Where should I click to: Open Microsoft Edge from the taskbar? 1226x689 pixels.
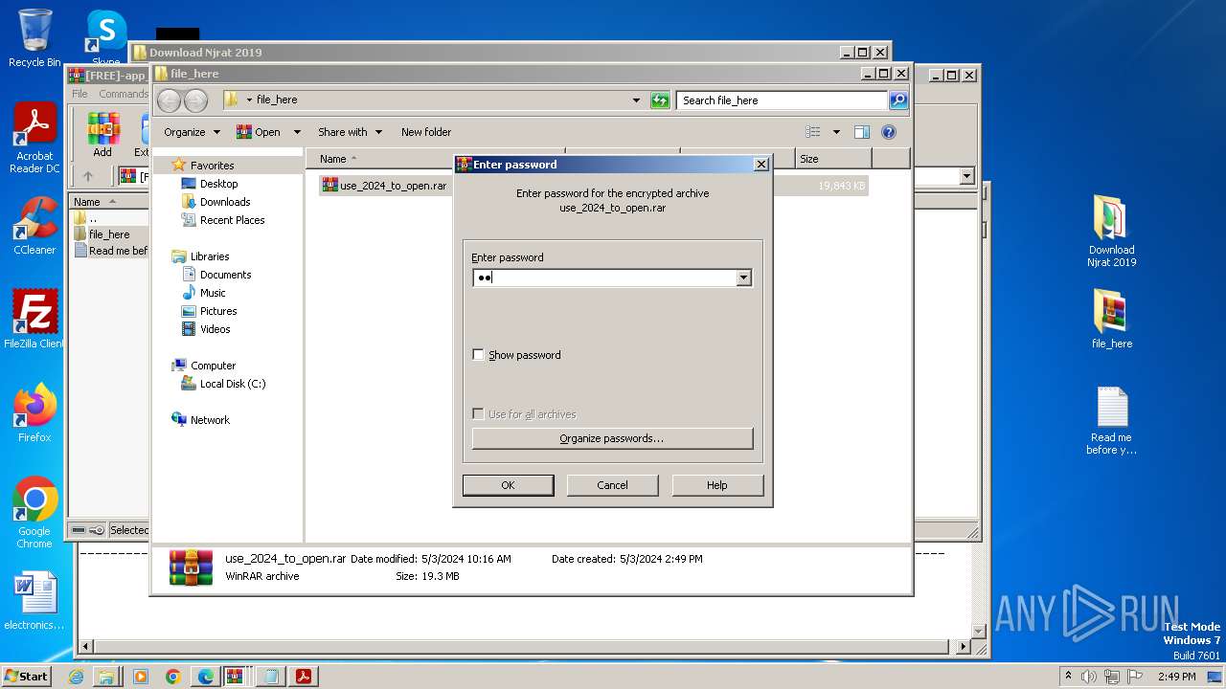[206, 677]
